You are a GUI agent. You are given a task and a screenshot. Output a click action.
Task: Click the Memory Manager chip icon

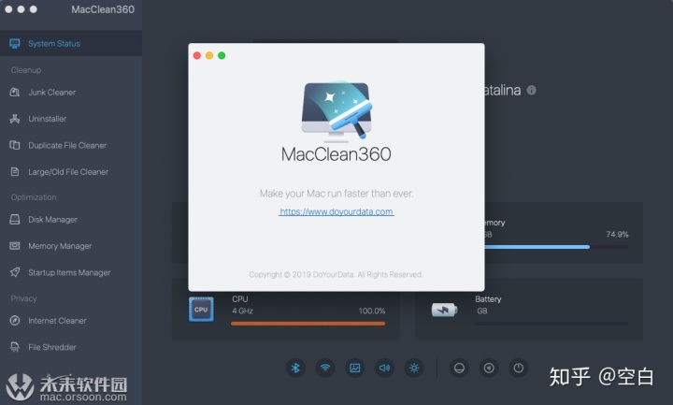pos(15,246)
